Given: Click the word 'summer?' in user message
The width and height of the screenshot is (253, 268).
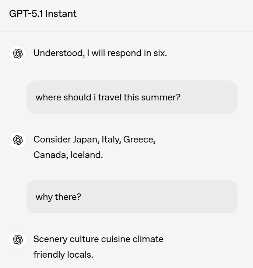Looking at the screenshot, I should pos(161,97).
